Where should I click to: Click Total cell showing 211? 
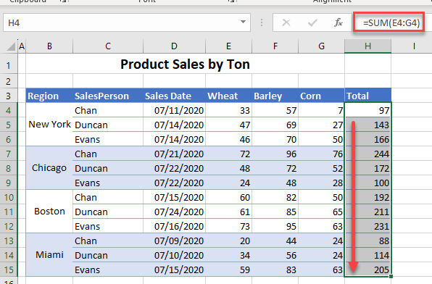pos(367,212)
